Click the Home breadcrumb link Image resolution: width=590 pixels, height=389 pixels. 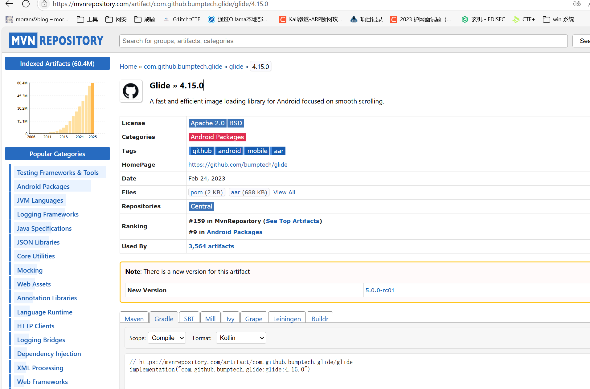tap(128, 67)
